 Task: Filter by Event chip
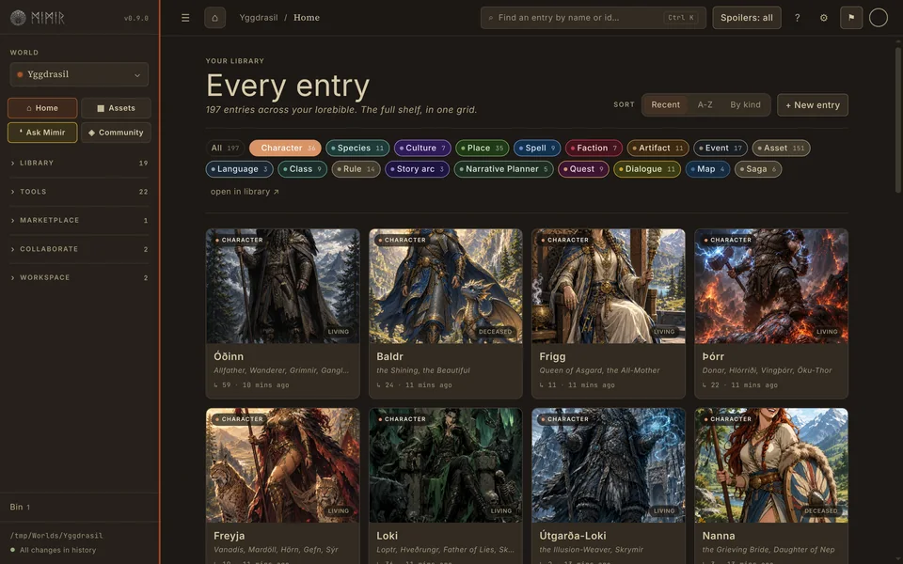[x=721, y=148]
